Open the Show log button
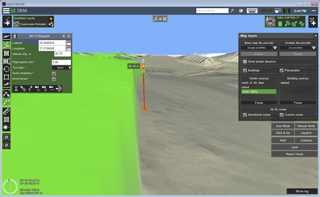The image size is (320, 197). click(302, 191)
